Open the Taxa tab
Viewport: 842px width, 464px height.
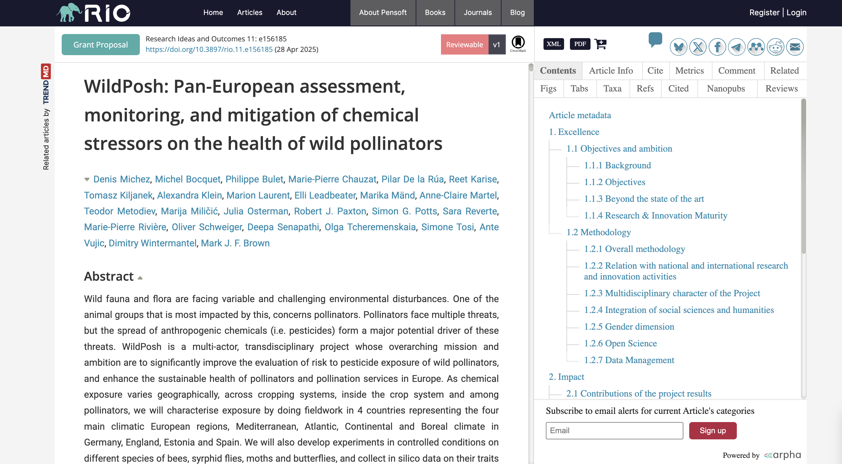(612, 88)
